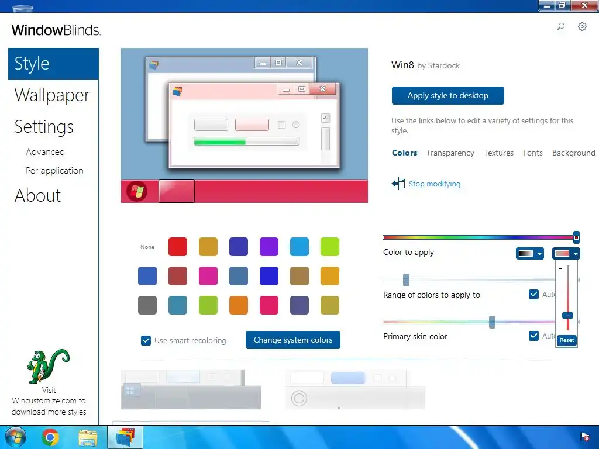This screenshot has height=449, width=599.
Task: Click the WindowBlinds gecko mascot icon
Action: point(48,366)
